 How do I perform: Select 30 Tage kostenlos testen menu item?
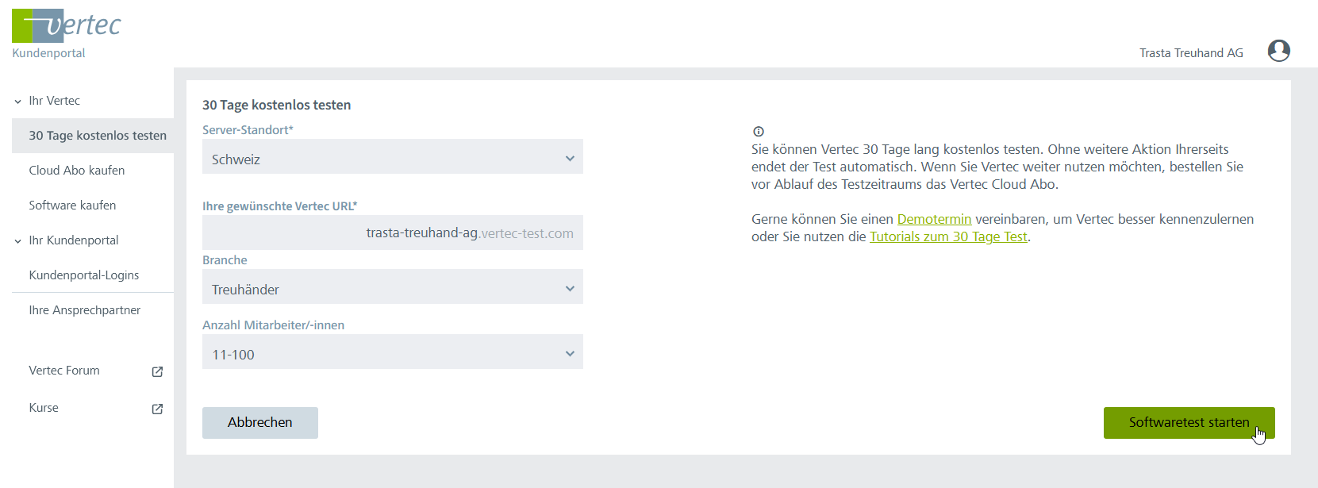tap(98, 136)
